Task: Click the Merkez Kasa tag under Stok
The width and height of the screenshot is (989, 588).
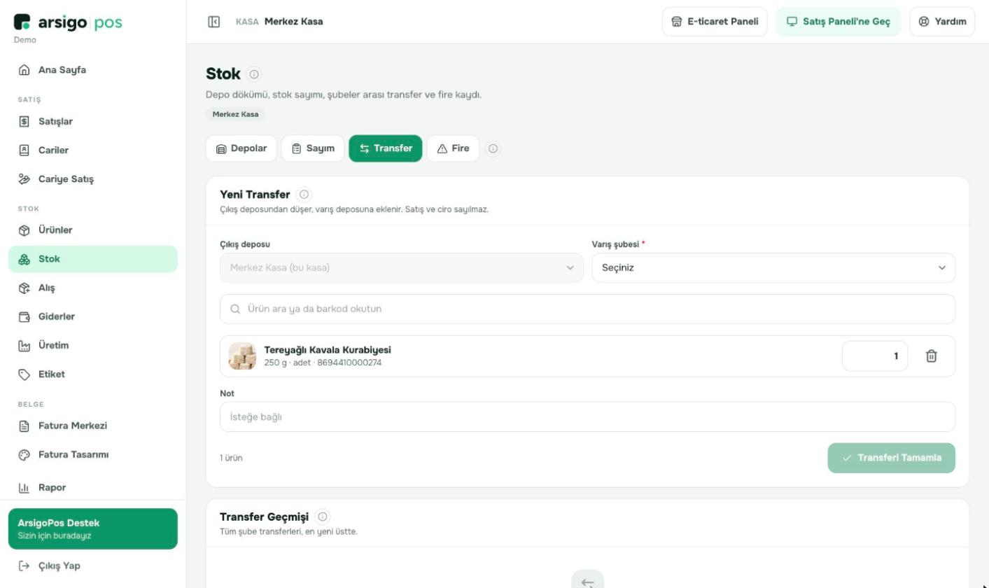Action: coord(236,114)
